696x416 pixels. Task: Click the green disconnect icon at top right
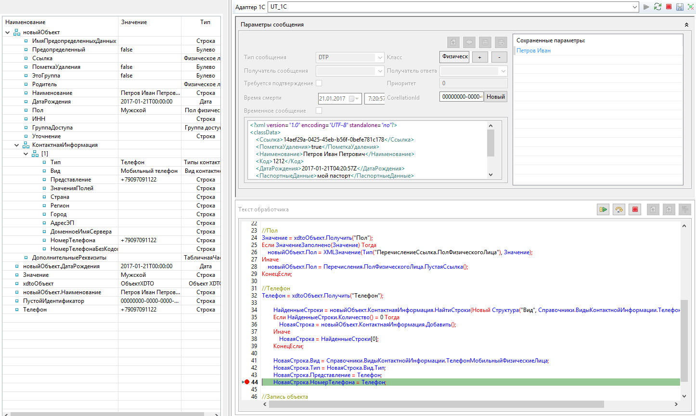[x=691, y=7]
